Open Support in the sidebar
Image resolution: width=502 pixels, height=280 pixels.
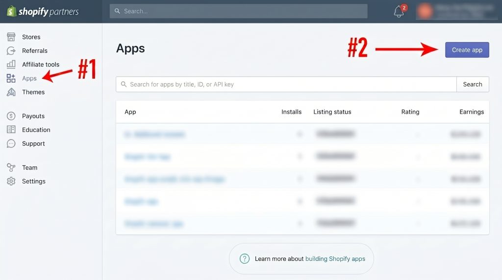(x=33, y=143)
